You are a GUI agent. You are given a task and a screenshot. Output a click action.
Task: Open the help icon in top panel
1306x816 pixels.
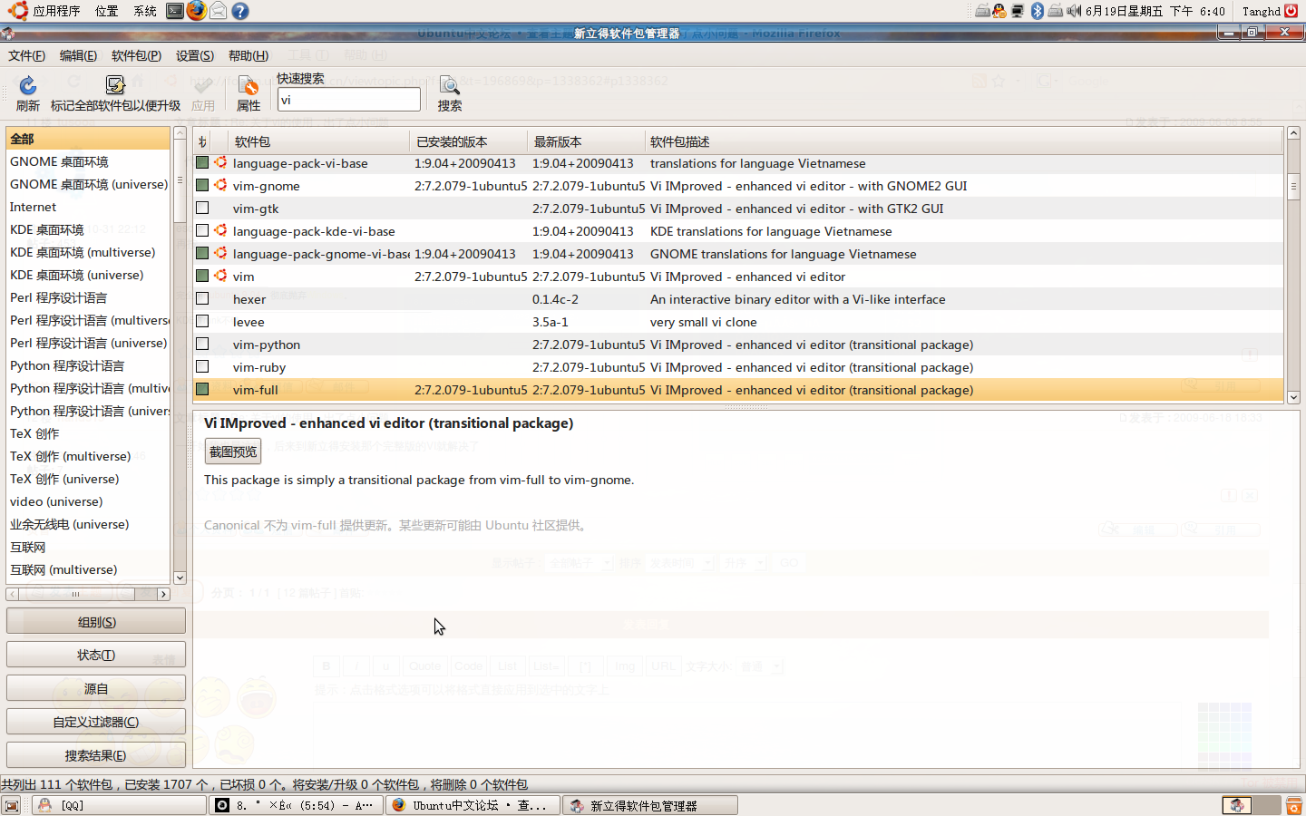click(x=240, y=11)
